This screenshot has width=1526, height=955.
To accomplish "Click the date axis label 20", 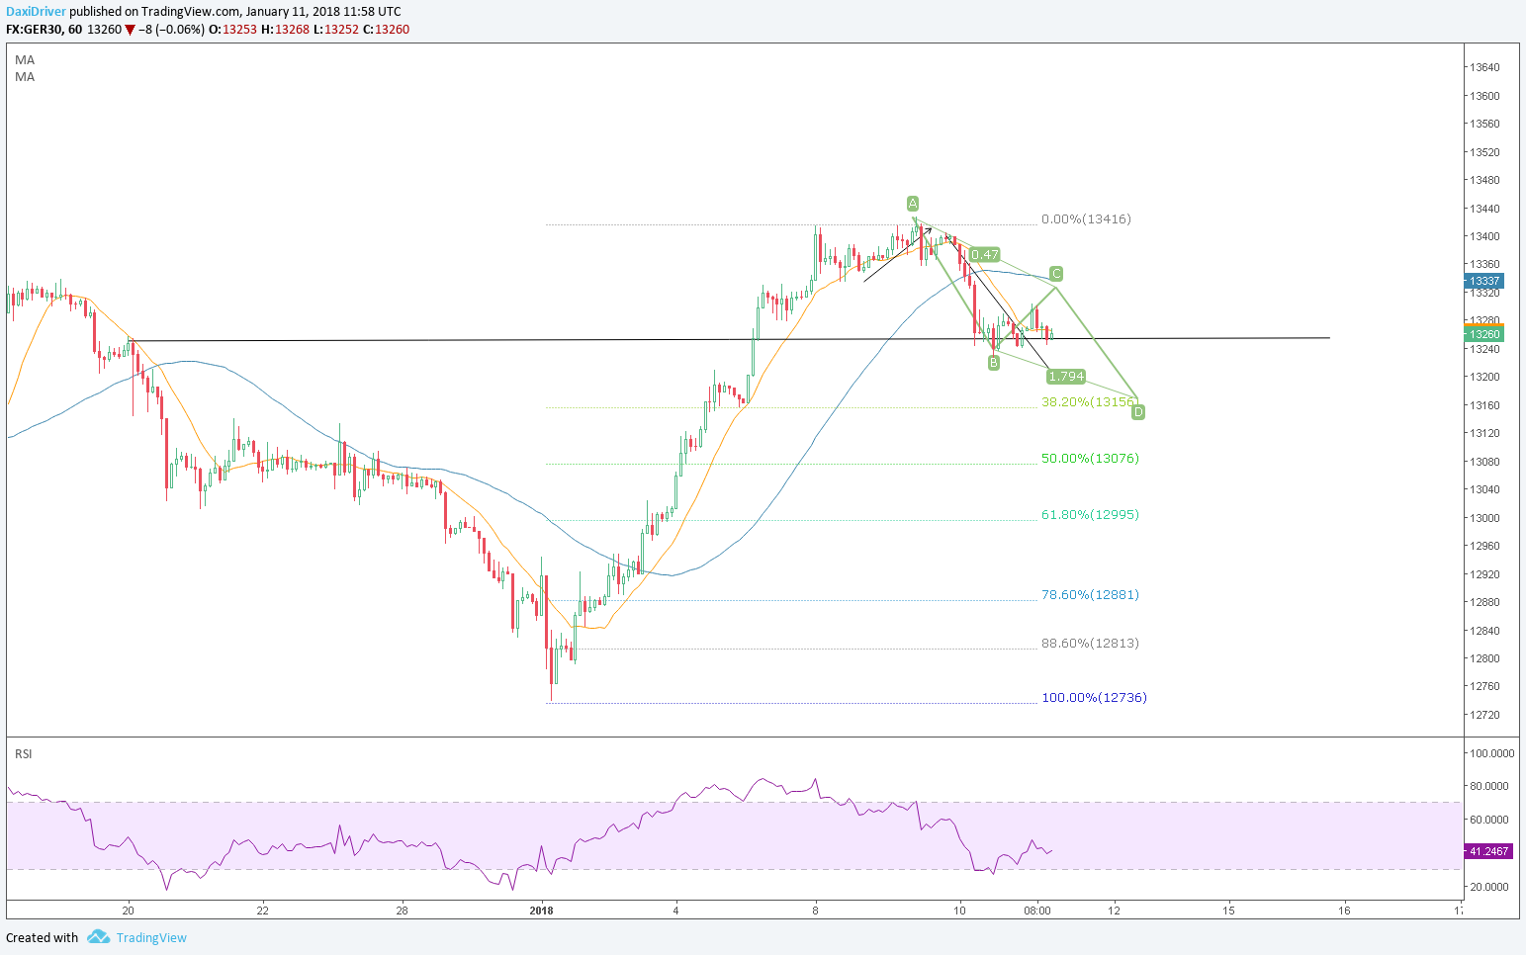I will coord(128,911).
